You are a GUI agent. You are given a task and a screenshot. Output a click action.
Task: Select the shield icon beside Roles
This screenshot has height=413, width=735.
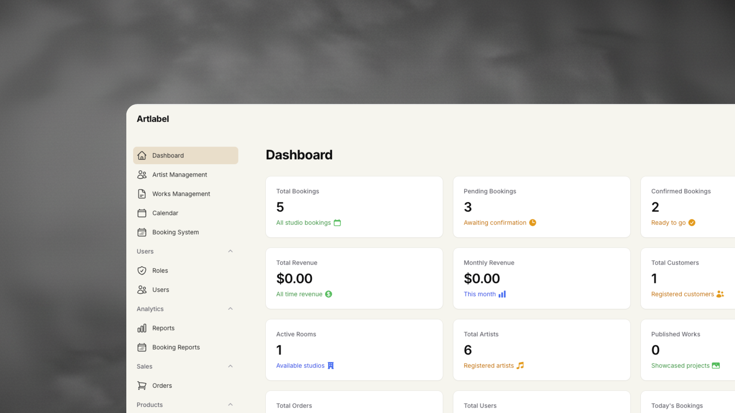pos(142,270)
